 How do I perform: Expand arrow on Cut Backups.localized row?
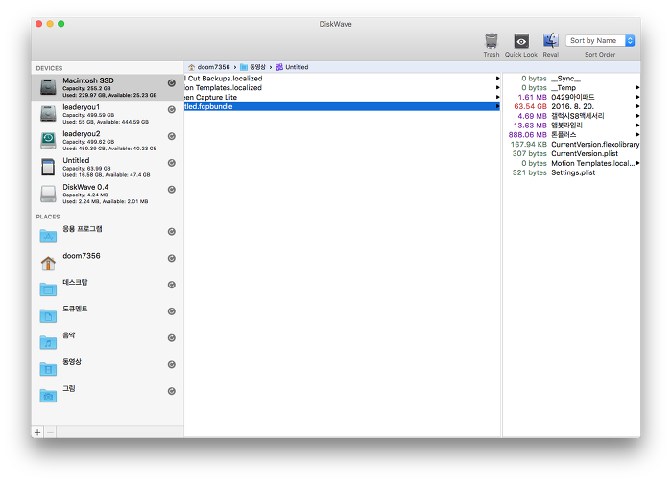(x=497, y=79)
